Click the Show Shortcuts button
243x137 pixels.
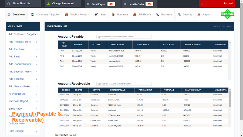23,4
